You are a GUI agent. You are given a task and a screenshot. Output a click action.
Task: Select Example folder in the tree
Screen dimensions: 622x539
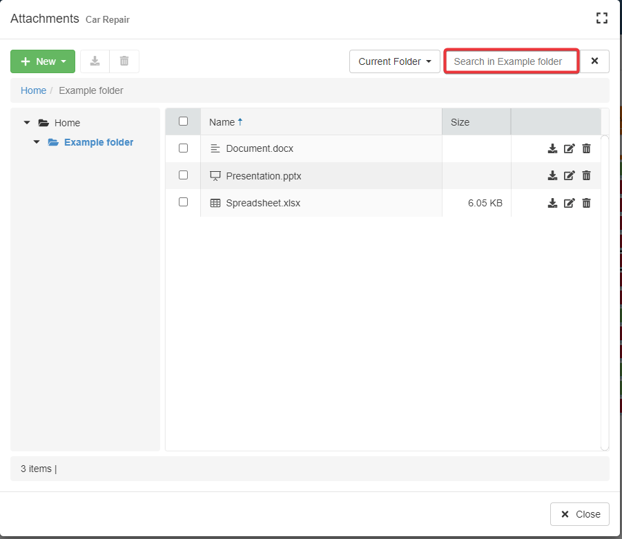point(99,142)
